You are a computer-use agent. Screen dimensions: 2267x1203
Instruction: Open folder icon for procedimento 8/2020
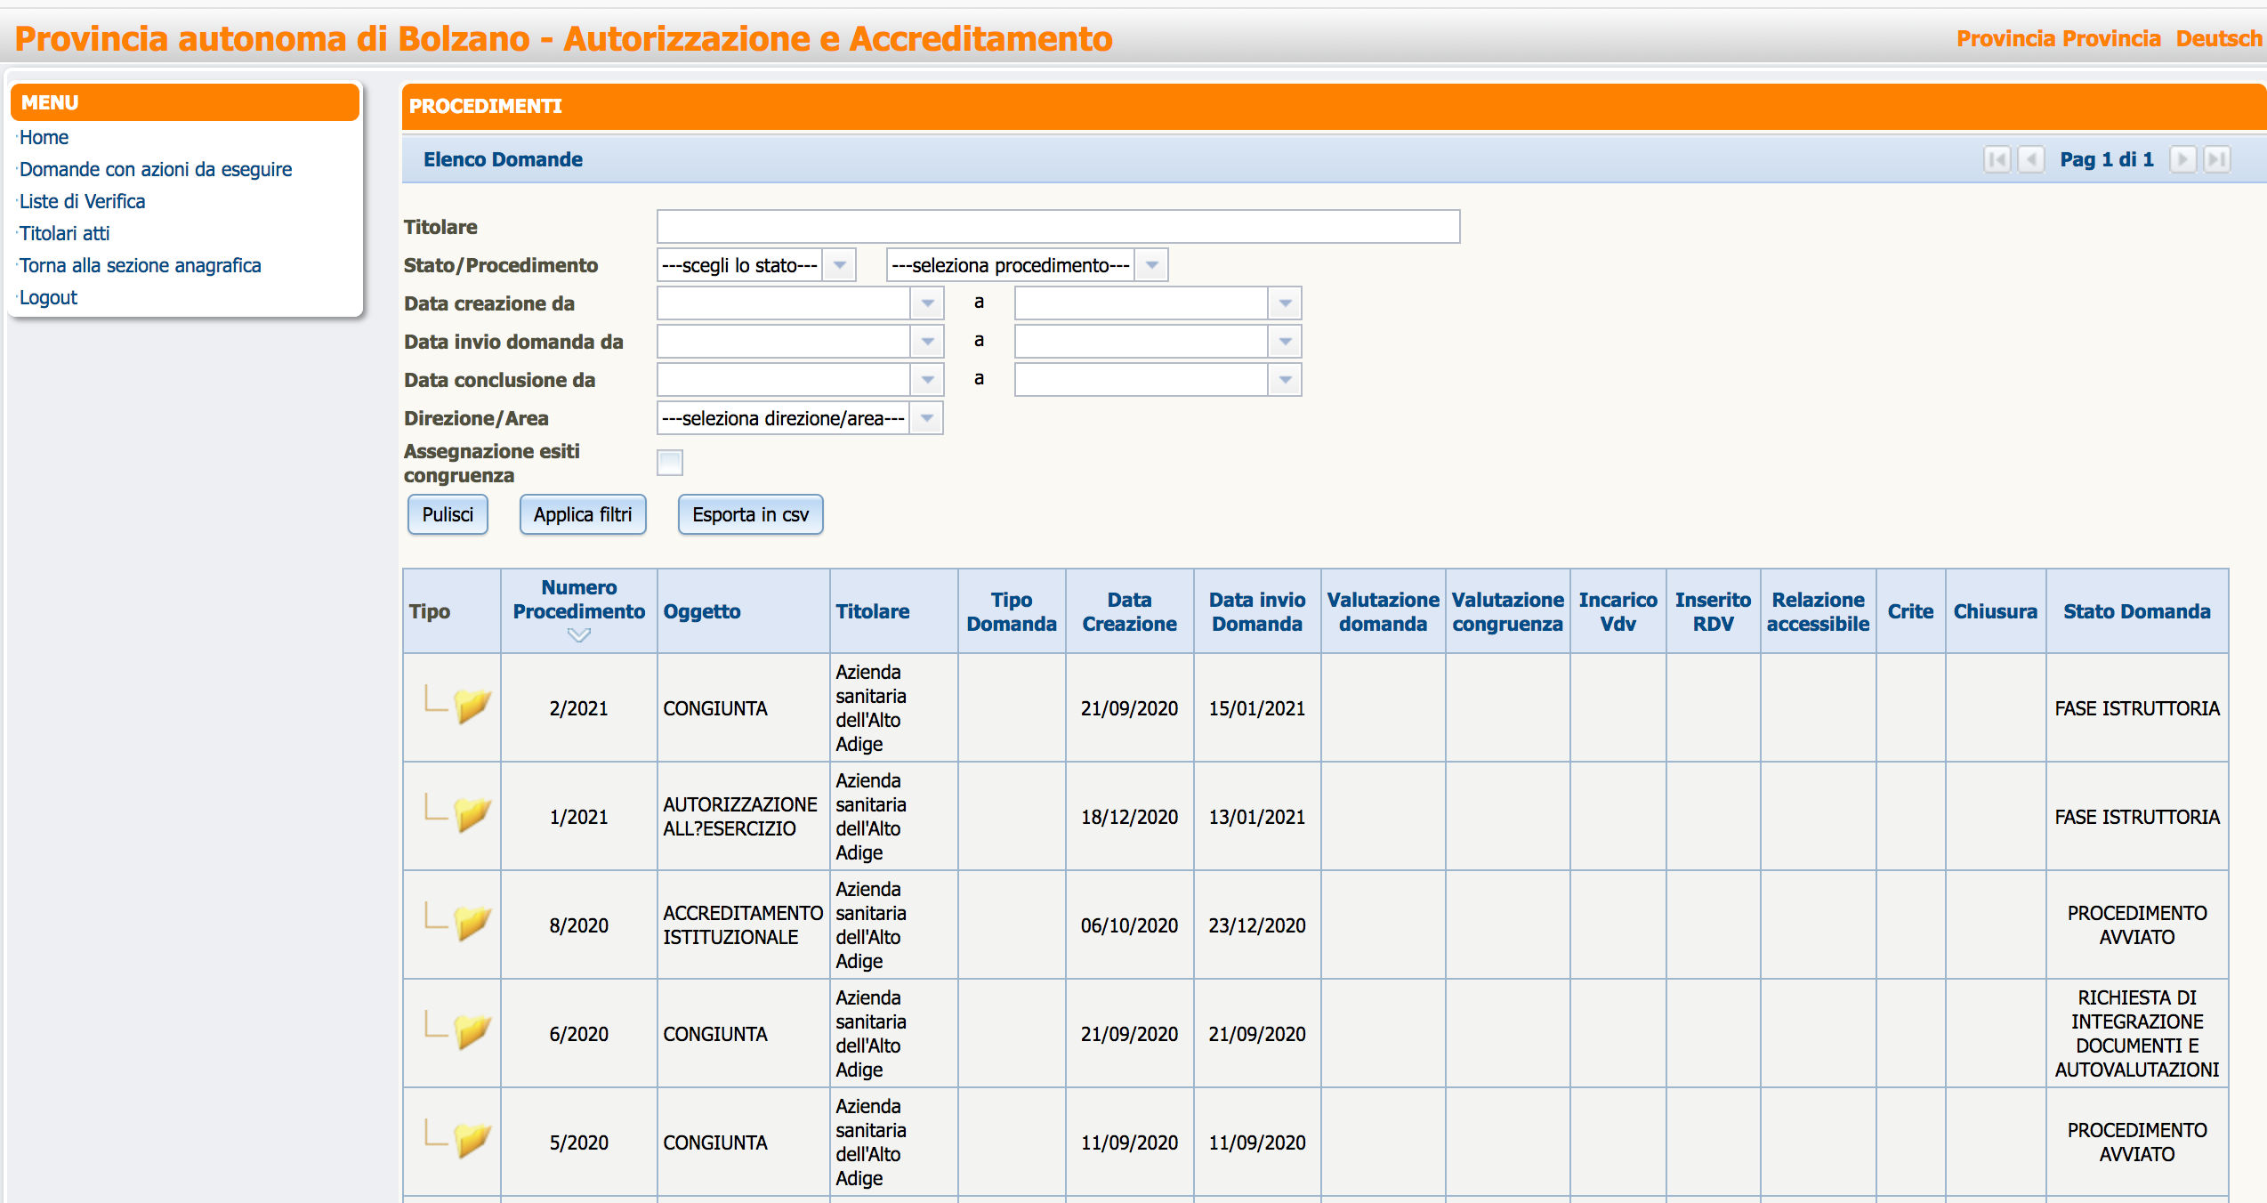point(472,924)
